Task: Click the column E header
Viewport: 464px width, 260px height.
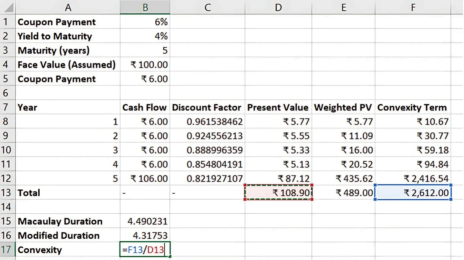Action: [x=343, y=7]
